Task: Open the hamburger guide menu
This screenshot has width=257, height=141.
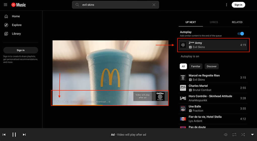Action: click(5, 5)
